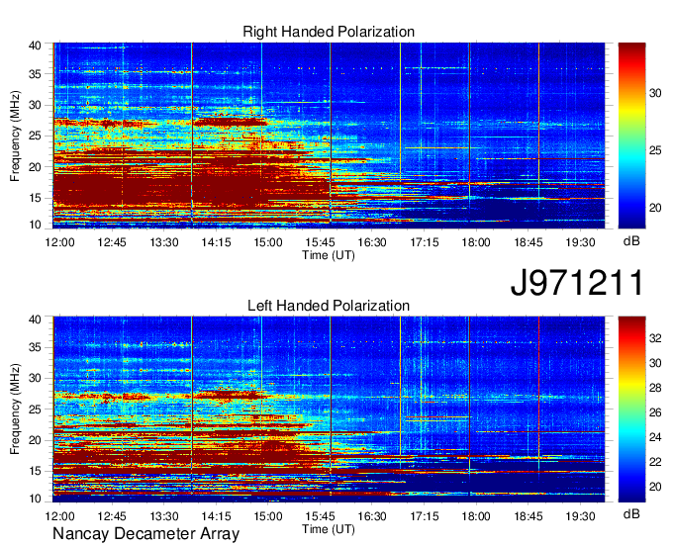This screenshot has width=673, height=546.
Task: Click the 17:15 time tick on Right Handed plot
Action: 424,242
